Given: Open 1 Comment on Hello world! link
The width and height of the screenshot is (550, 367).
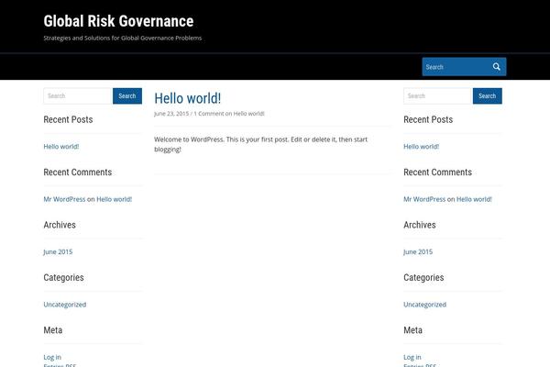Looking at the screenshot, I should [229, 114].
